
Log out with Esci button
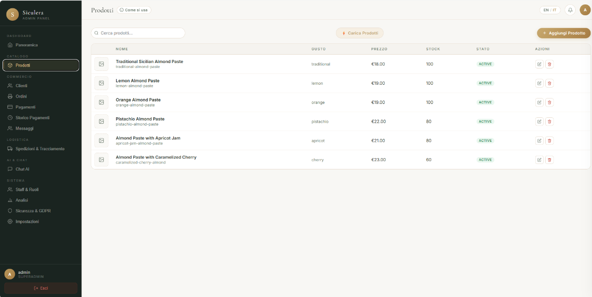[41, 288]
